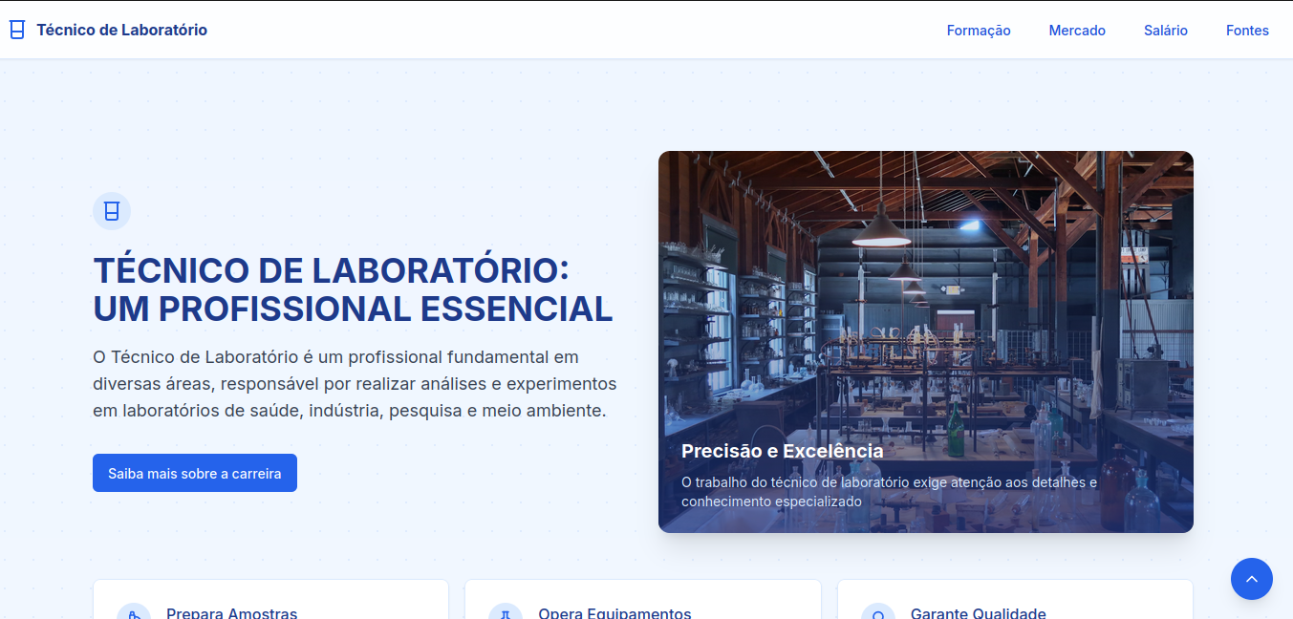The image size is (1293, 619).
Task: Select the Garante Qualidade card
Action: click(1014, 602)
